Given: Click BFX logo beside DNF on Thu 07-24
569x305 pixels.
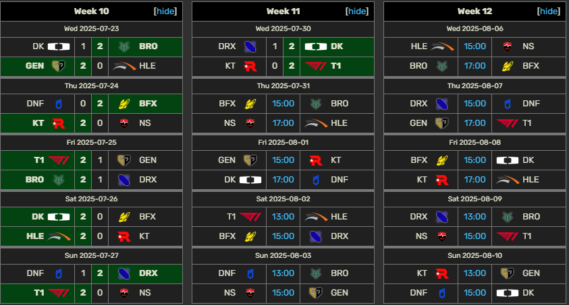Looking at the screenshot, I should click(124, 104).
